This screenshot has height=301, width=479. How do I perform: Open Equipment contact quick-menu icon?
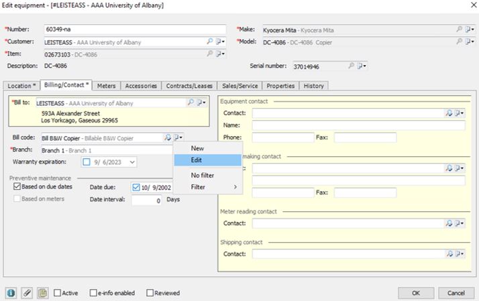459,113
